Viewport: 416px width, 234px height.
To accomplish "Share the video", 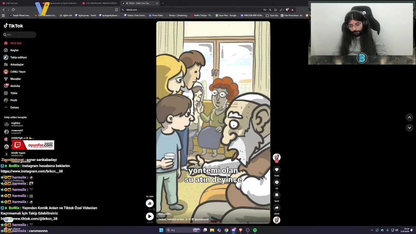I will 277,208.
